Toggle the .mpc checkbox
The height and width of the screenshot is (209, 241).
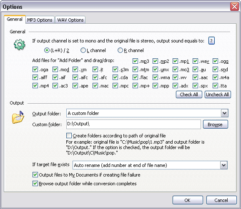pyautogui.click(x=115, y=85)
